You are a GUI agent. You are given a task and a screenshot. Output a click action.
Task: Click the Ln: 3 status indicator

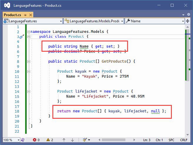click(147, 140)
